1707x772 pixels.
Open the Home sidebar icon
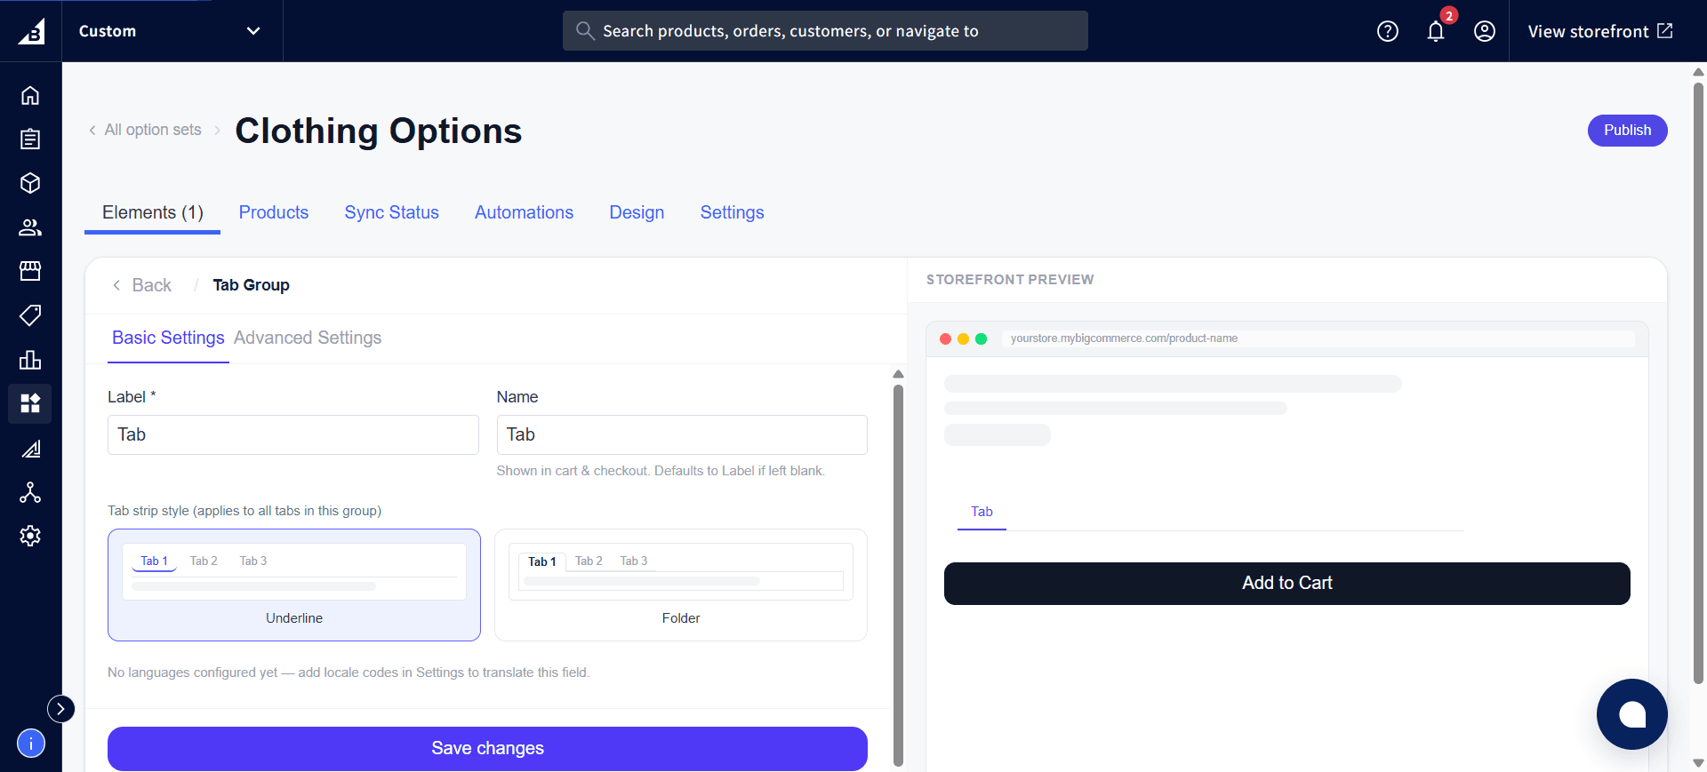[x=30, y=95]
